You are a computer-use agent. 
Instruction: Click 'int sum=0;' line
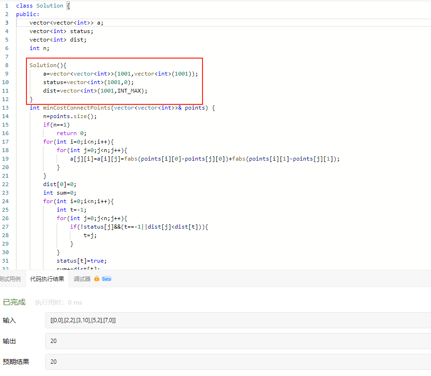coord(59,193)
